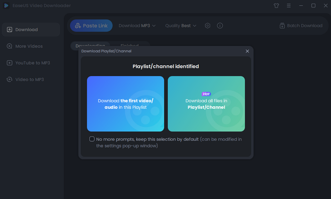331x199 pixels.
Task: Click the Paste Link button
Action: point(91,26)
